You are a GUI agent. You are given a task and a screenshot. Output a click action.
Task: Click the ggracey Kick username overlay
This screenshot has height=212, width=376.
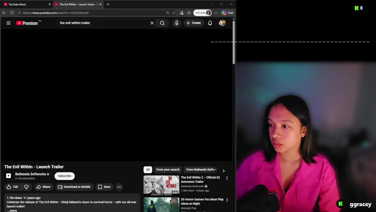360,204
